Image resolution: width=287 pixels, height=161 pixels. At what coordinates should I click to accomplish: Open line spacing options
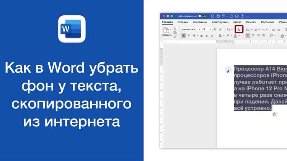coord(272,36)
